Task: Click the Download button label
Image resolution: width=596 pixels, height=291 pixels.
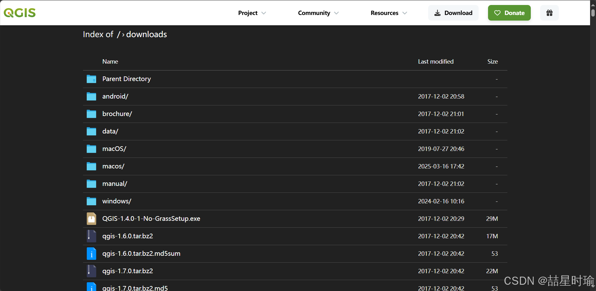Action: tap(458, 13)
